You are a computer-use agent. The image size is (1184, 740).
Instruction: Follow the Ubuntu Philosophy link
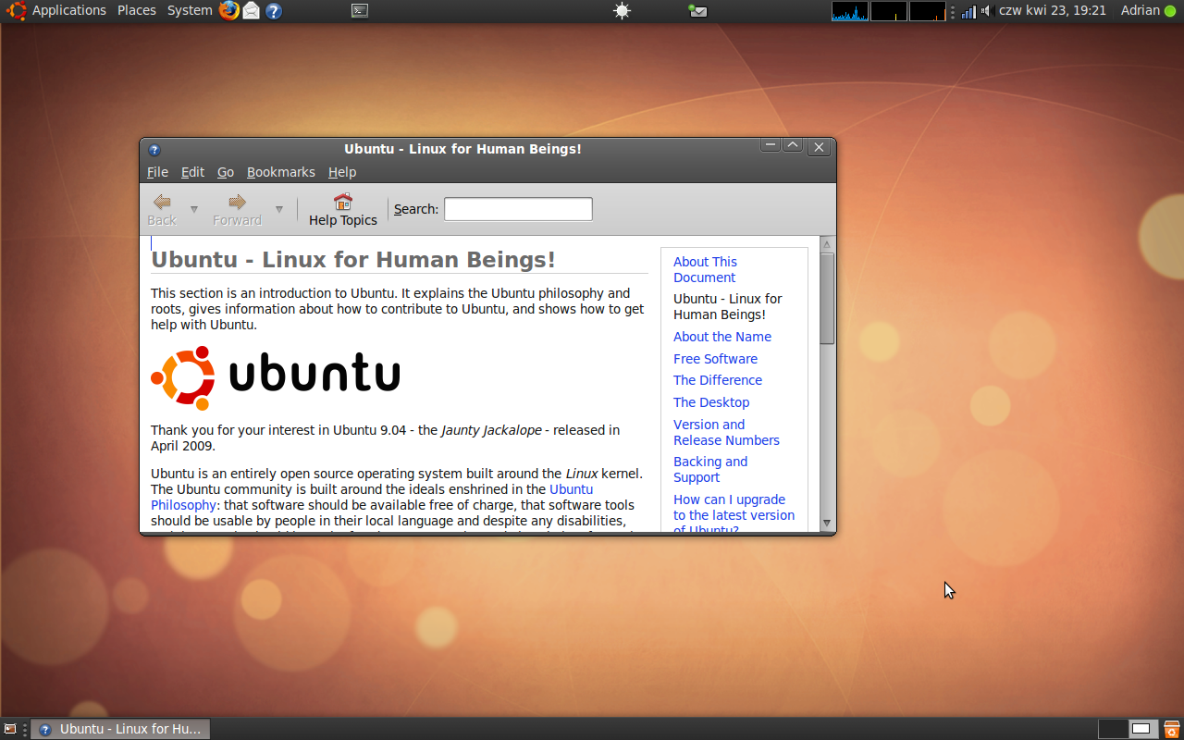372,497
